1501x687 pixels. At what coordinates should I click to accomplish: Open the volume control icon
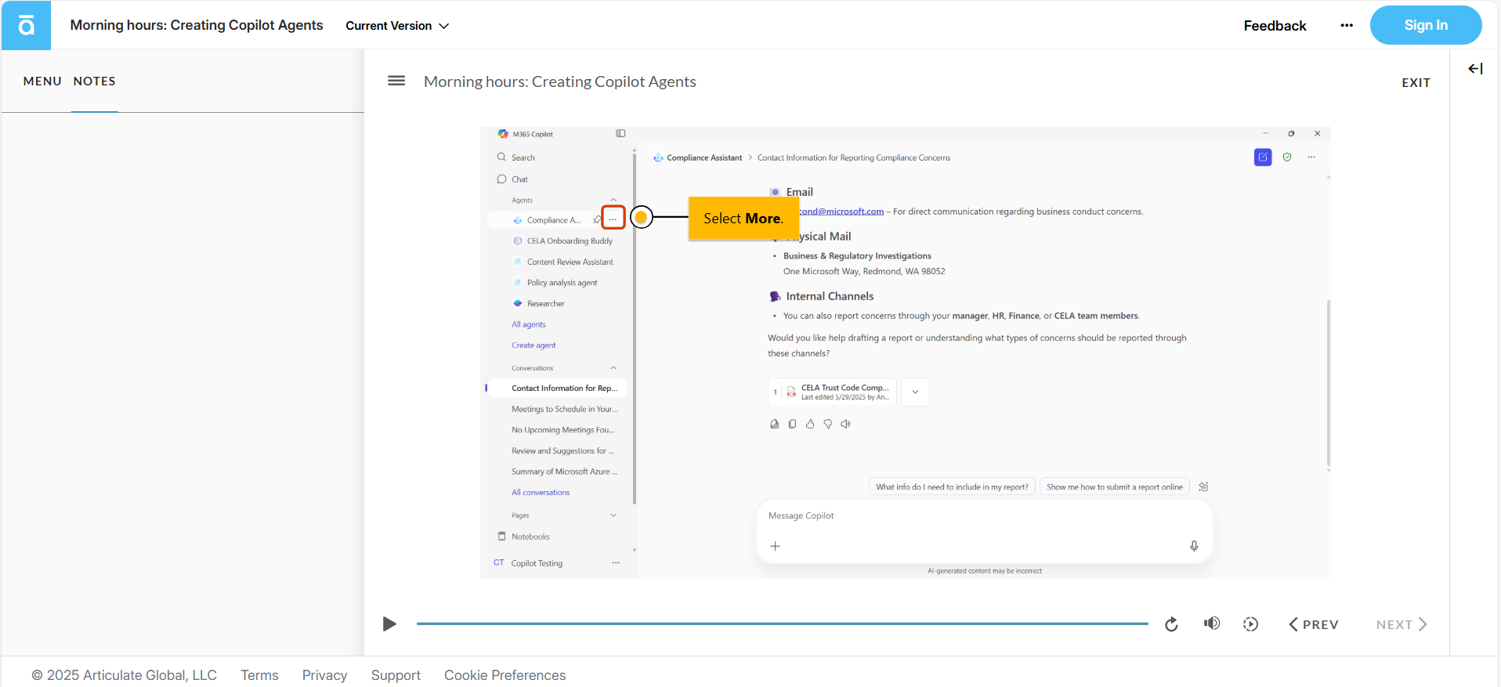[1212, 624]
